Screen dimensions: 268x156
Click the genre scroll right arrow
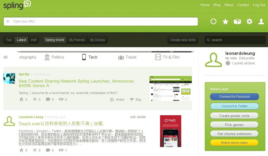click(193, 52)
